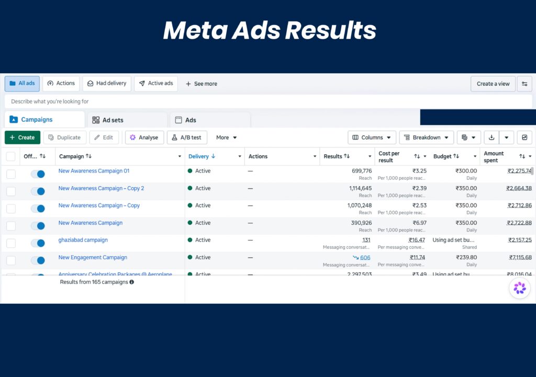
Task: Select the Actions filter view
Action: [x=61, y=84]
